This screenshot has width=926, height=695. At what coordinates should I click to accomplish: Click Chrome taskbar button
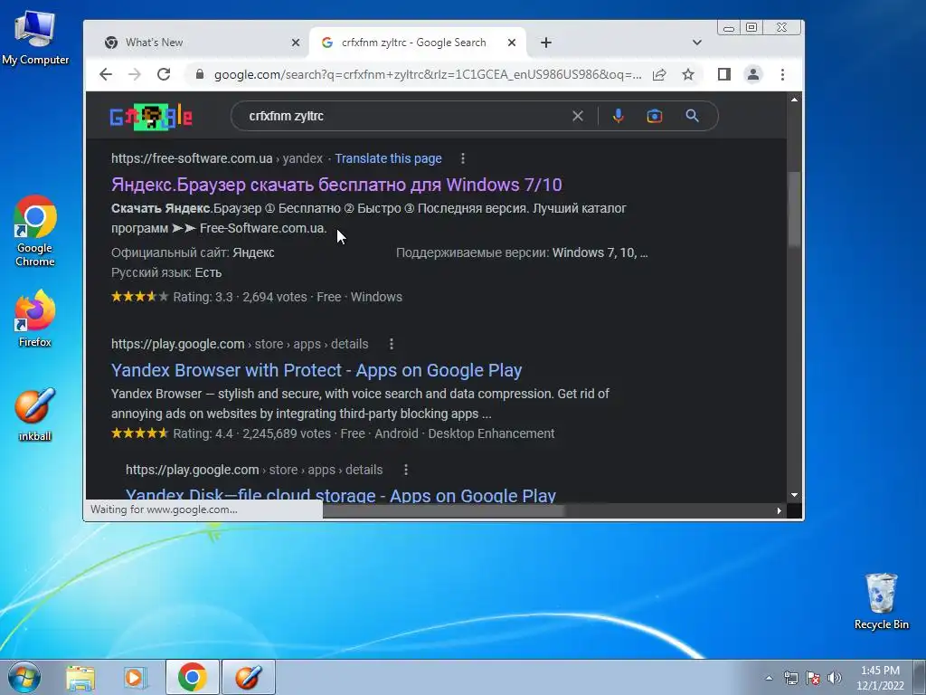tap(193, 677)
